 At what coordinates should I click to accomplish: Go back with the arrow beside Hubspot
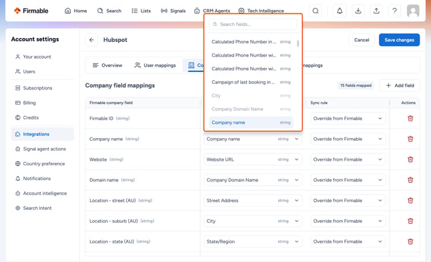[x=91, y=40]
